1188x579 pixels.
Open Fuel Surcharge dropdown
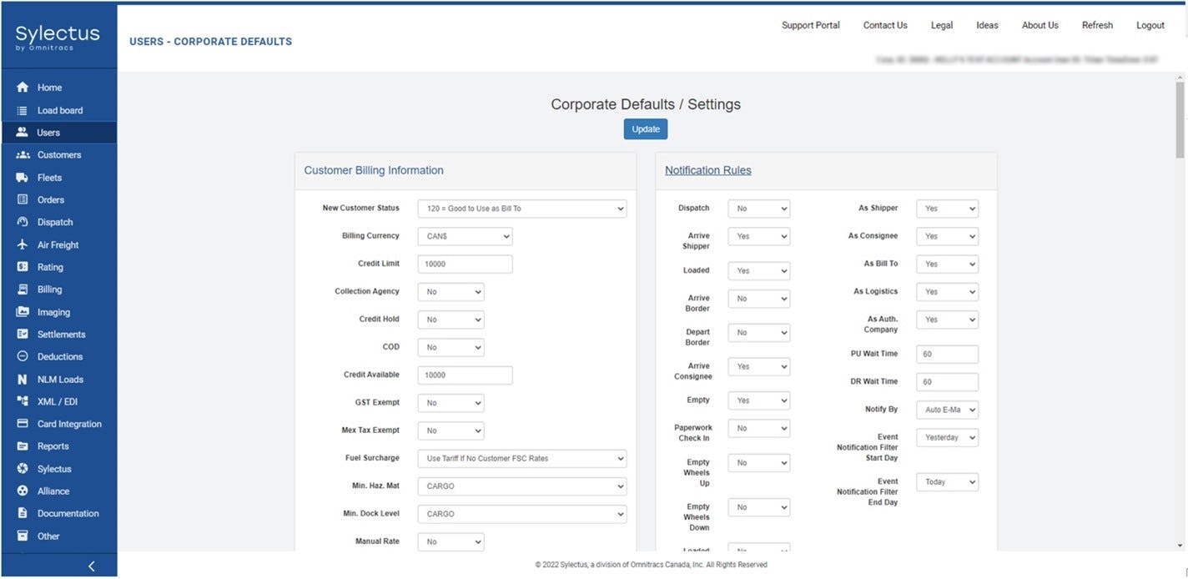[x=522, y=458]
